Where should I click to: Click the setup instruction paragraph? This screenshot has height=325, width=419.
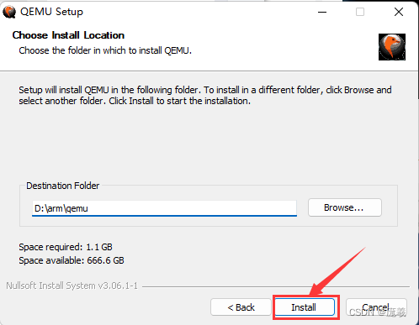click(x=205, y=96)
